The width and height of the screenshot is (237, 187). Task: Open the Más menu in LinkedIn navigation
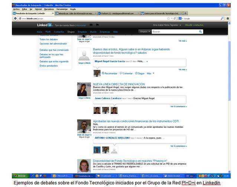pyautogui.click(x=115, y=32)
